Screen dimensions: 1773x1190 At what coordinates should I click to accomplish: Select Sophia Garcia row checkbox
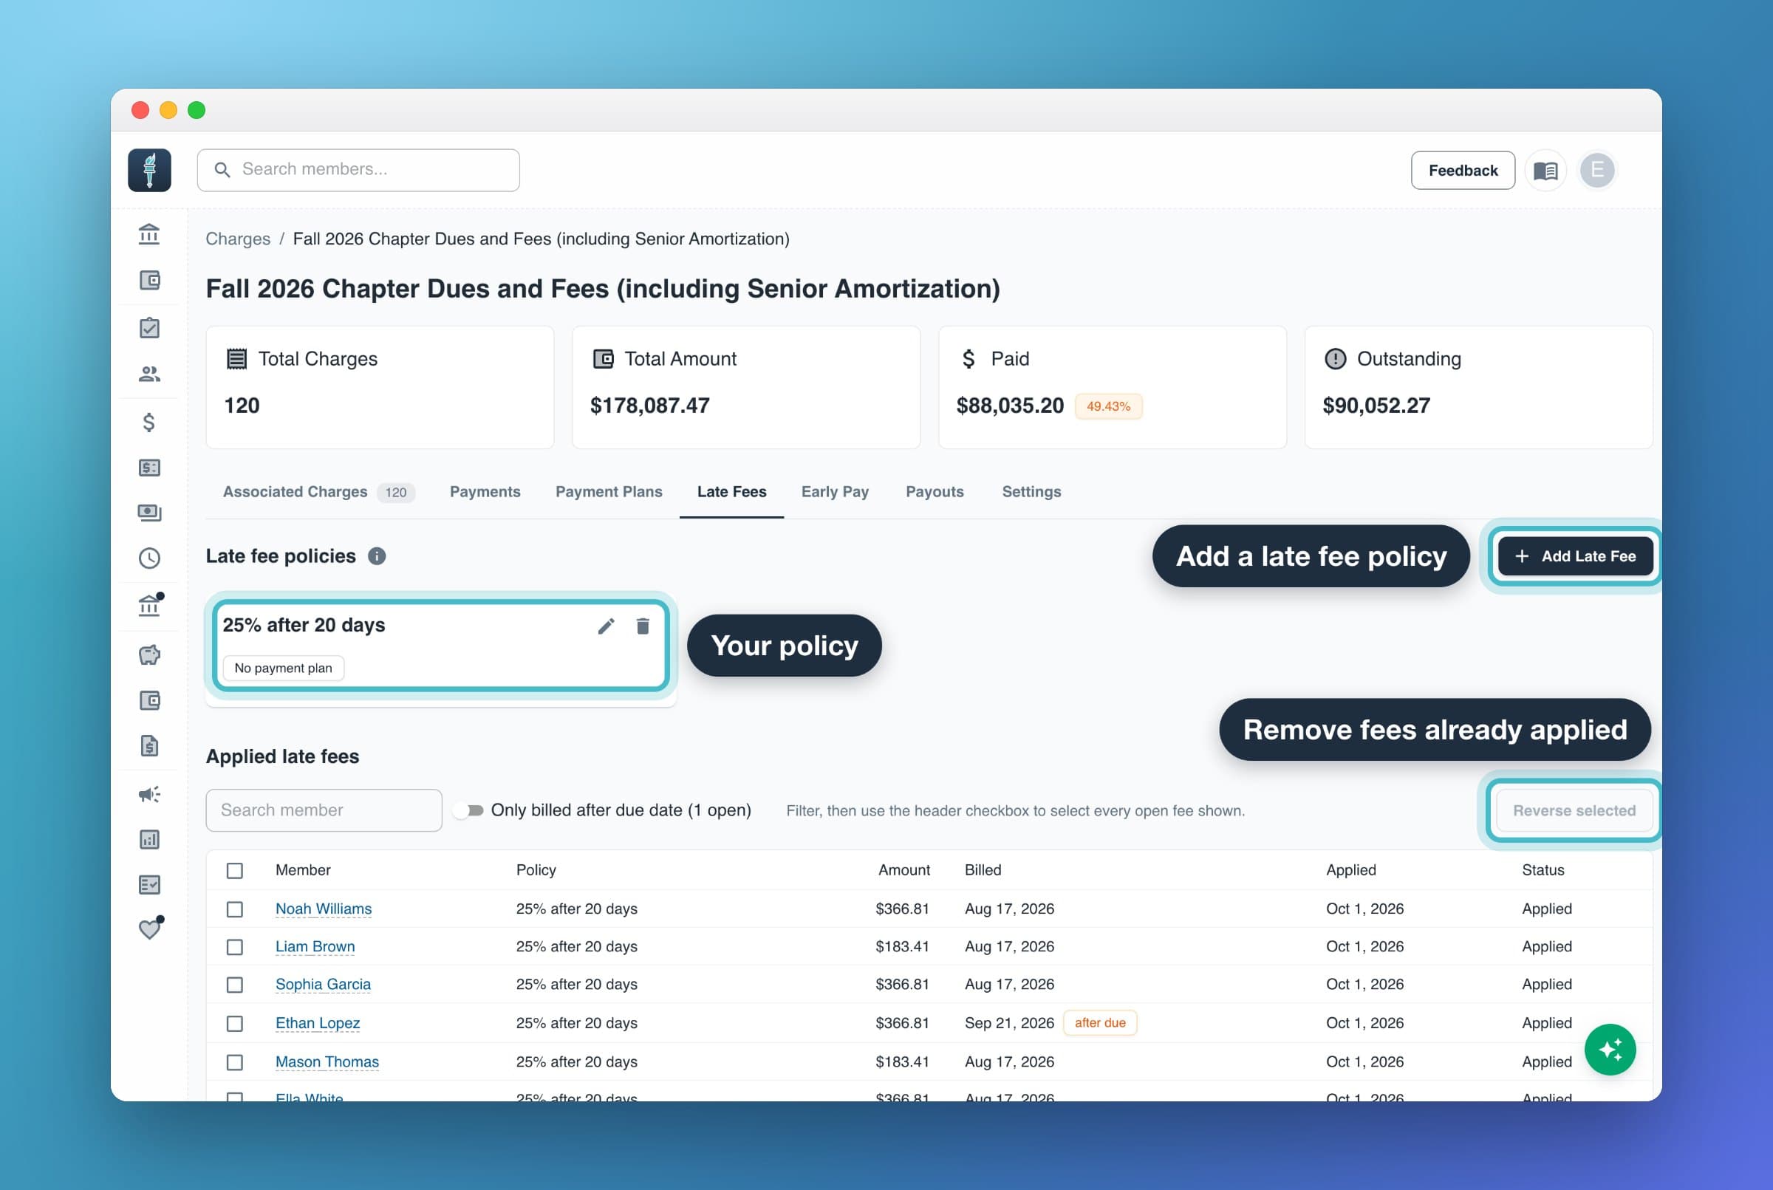coord(234,985)
